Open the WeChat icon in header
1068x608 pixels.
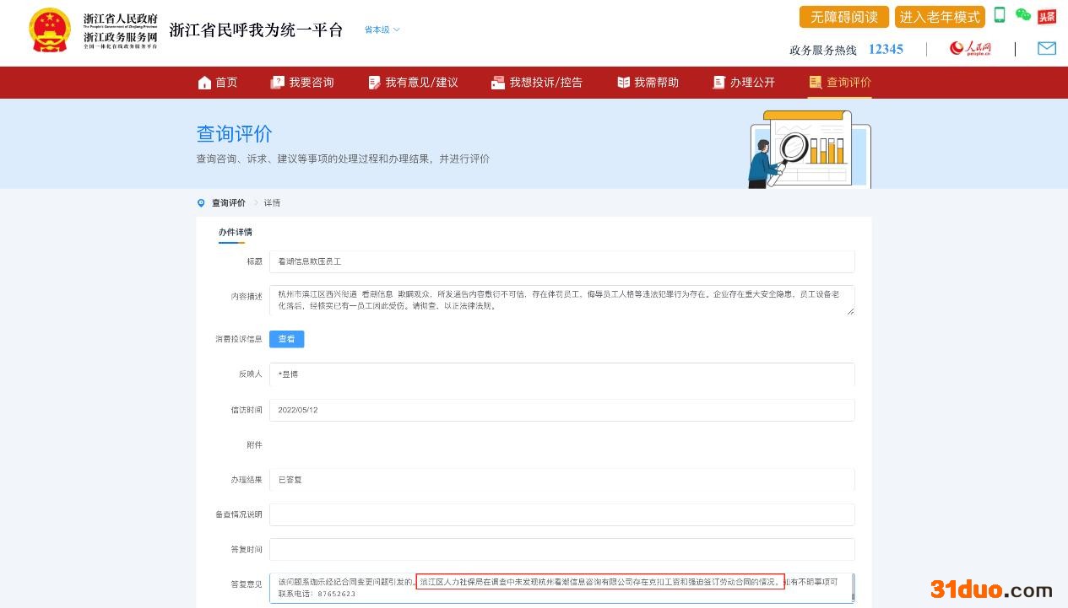pos(1023,15)
